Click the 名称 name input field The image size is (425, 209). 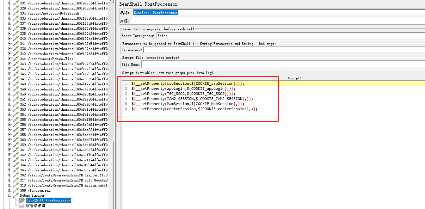279,13
